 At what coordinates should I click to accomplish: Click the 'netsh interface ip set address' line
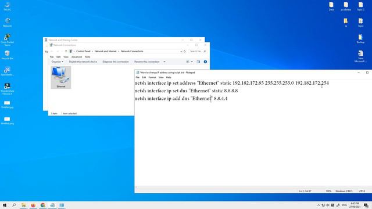pos(231,83)
